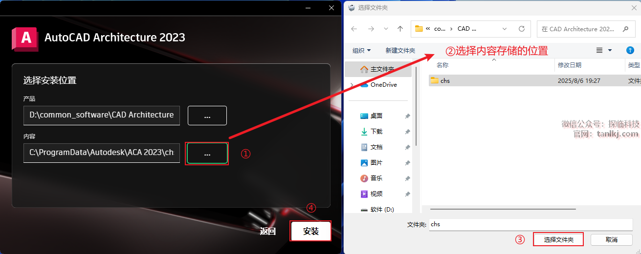Click the pin icon beside 下载
The height and width of the screenshot is (254, 641).
coord(407,132)
